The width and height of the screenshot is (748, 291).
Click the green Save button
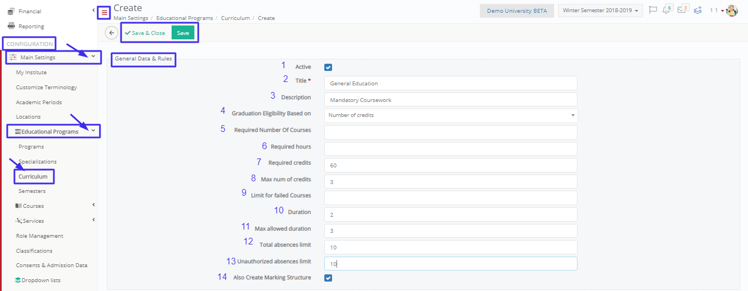[183, 33]
